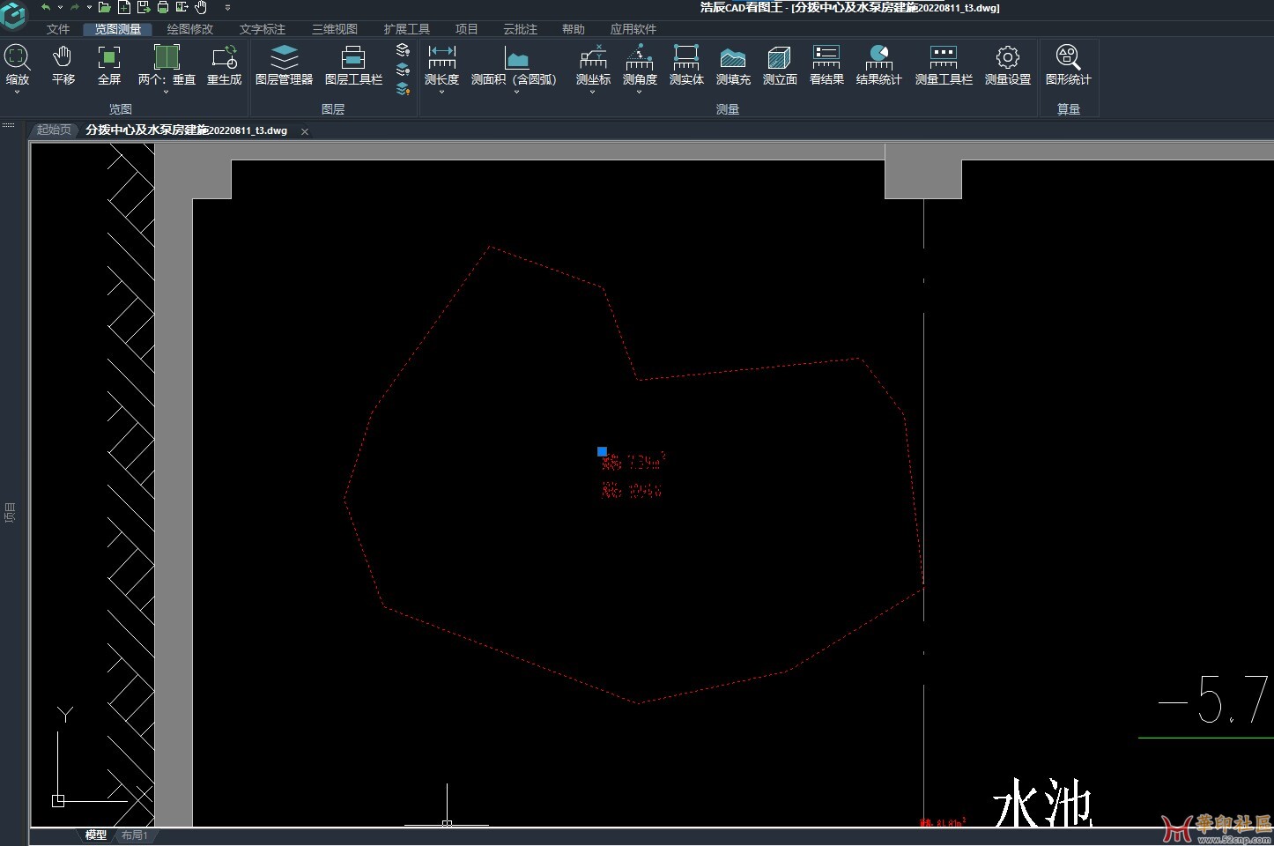Switch to the 扩展工具 ribbon tab

(x=407, y=29)
